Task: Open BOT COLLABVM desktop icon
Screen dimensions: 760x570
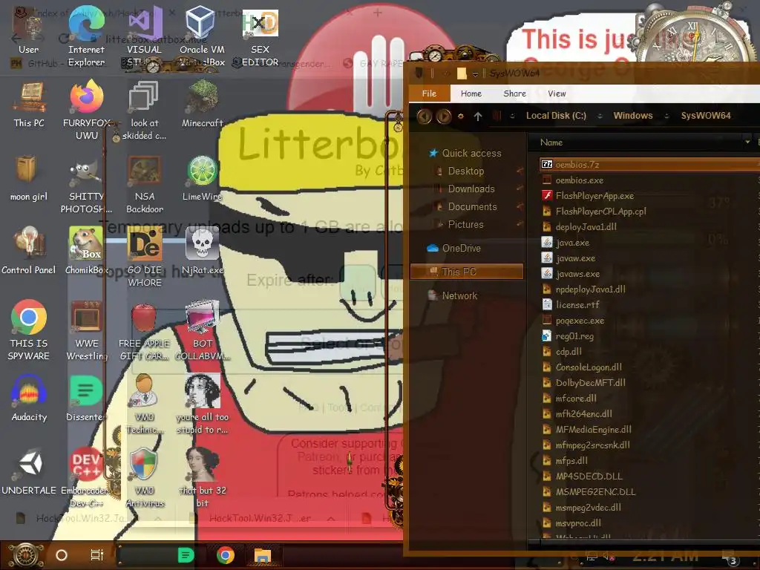Action: [x=202, y=330]
